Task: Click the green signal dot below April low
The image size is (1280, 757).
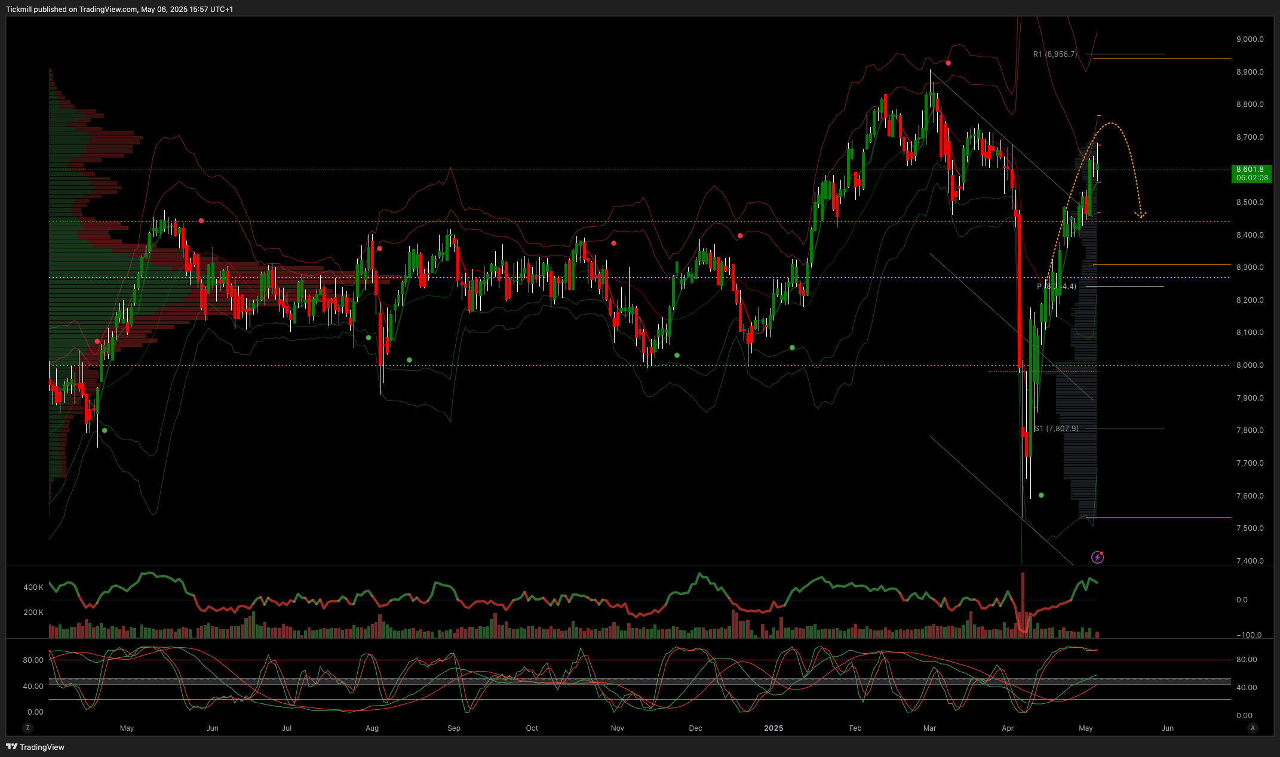Action: (1041, 496)
